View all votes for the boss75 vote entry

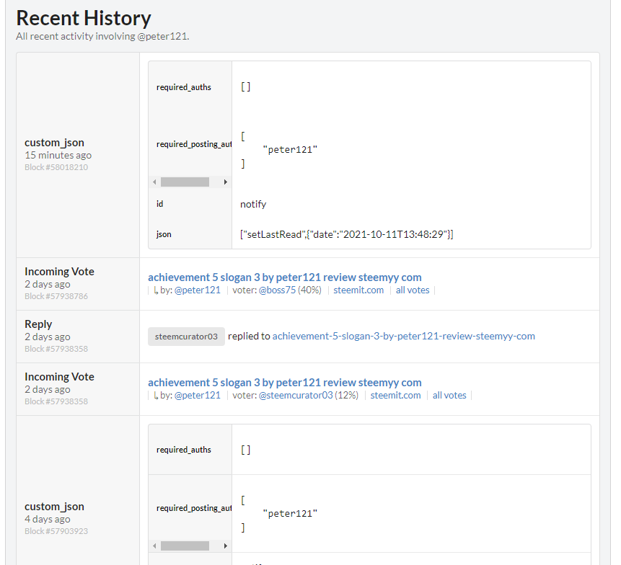tap(413, 290)
